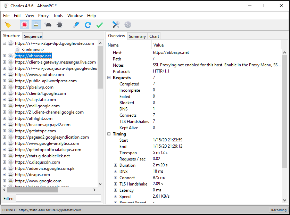Expand the Duration row
The image size is (290, 215).
pos(115,165)
